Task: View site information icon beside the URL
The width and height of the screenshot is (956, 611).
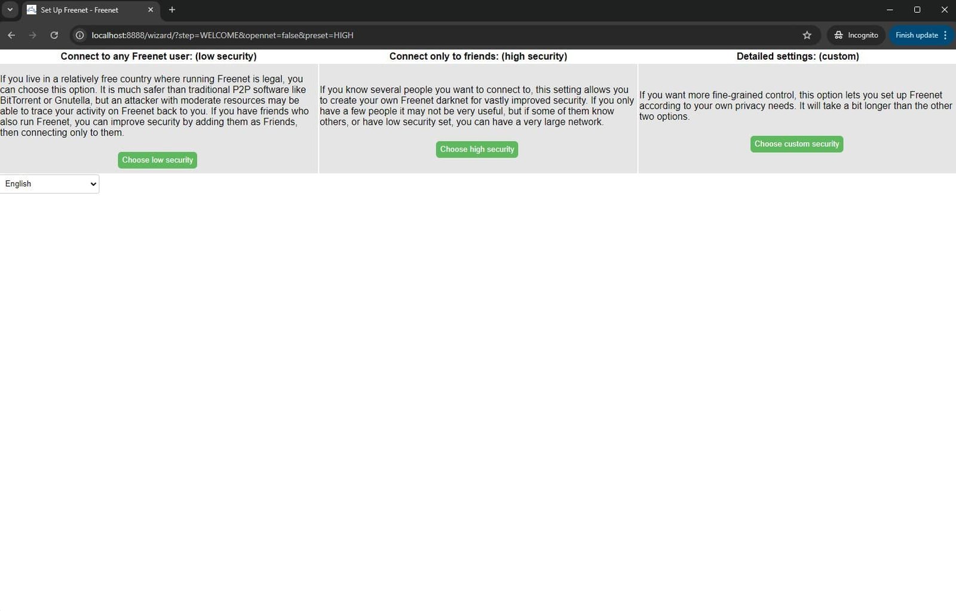Action: coord(79,35)
